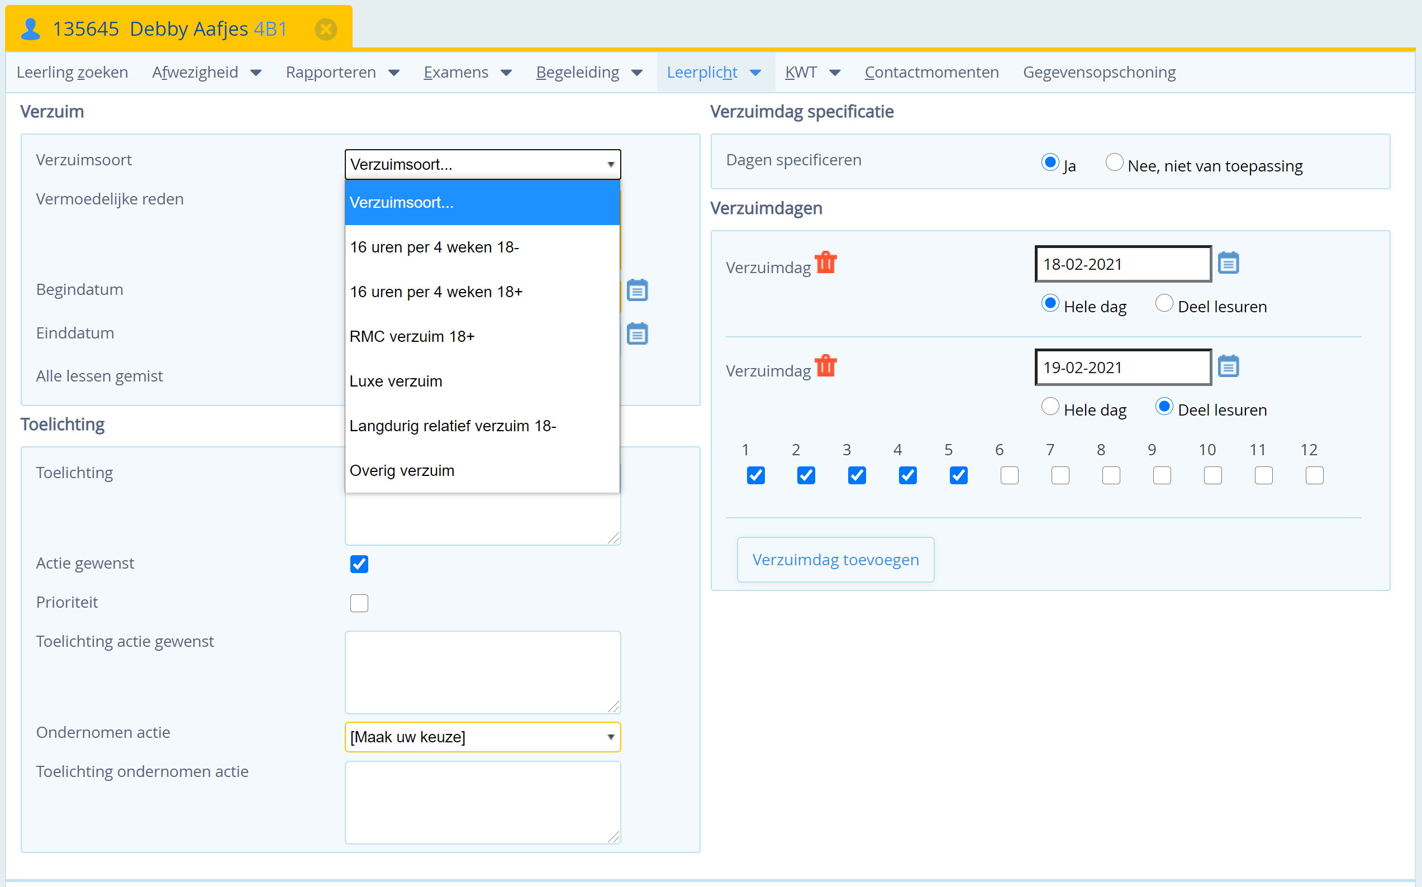
Task: Select Langdurig relatief verzuim 18- option
Action: (482, 425)
